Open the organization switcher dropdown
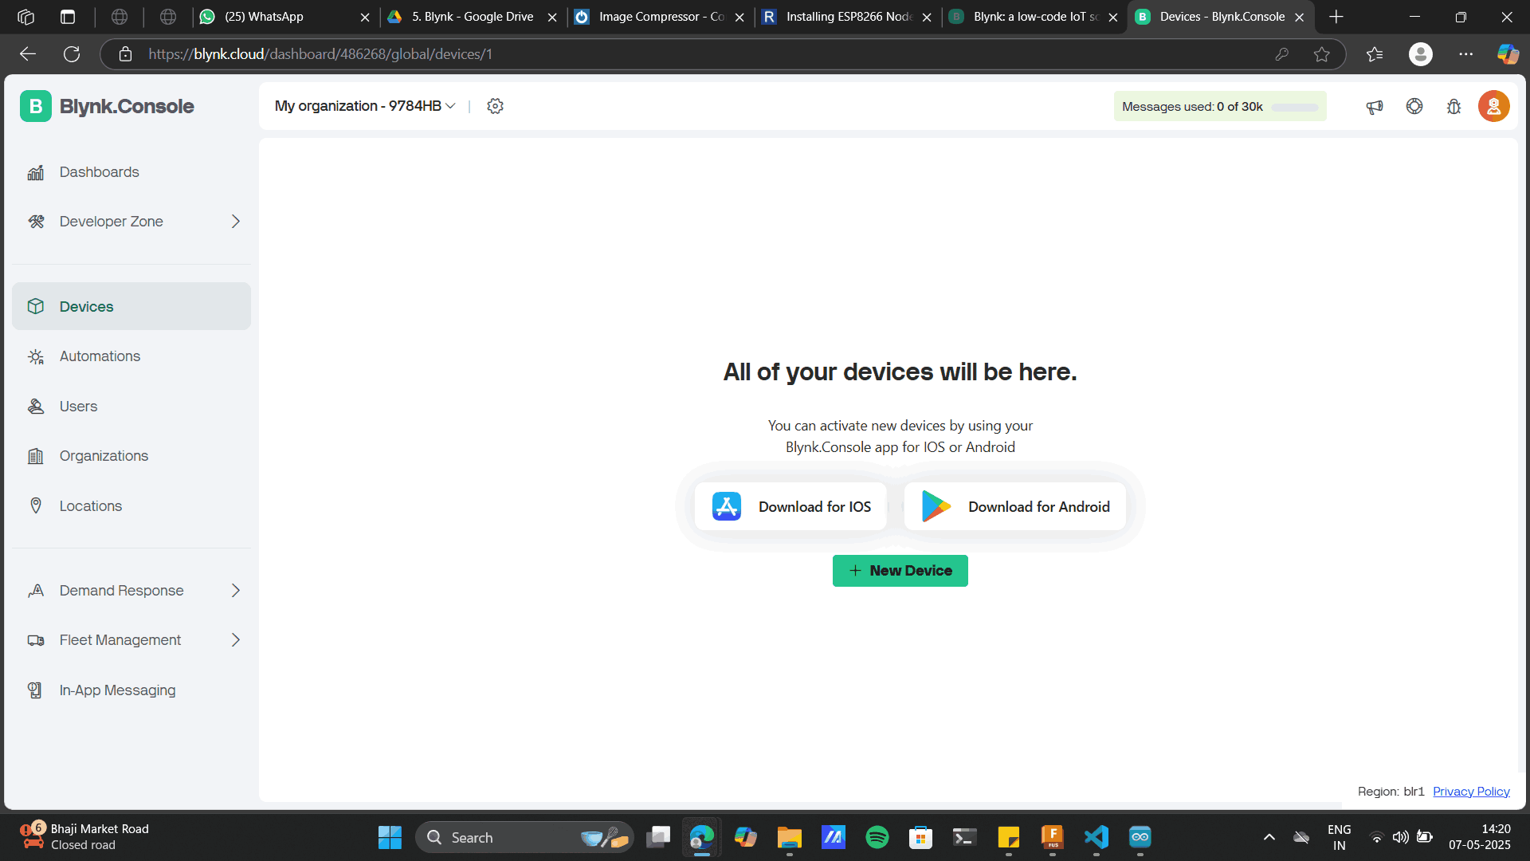The width and height of the screenshot is (1530, 861). pyautogui.click(x=365, y=106)
